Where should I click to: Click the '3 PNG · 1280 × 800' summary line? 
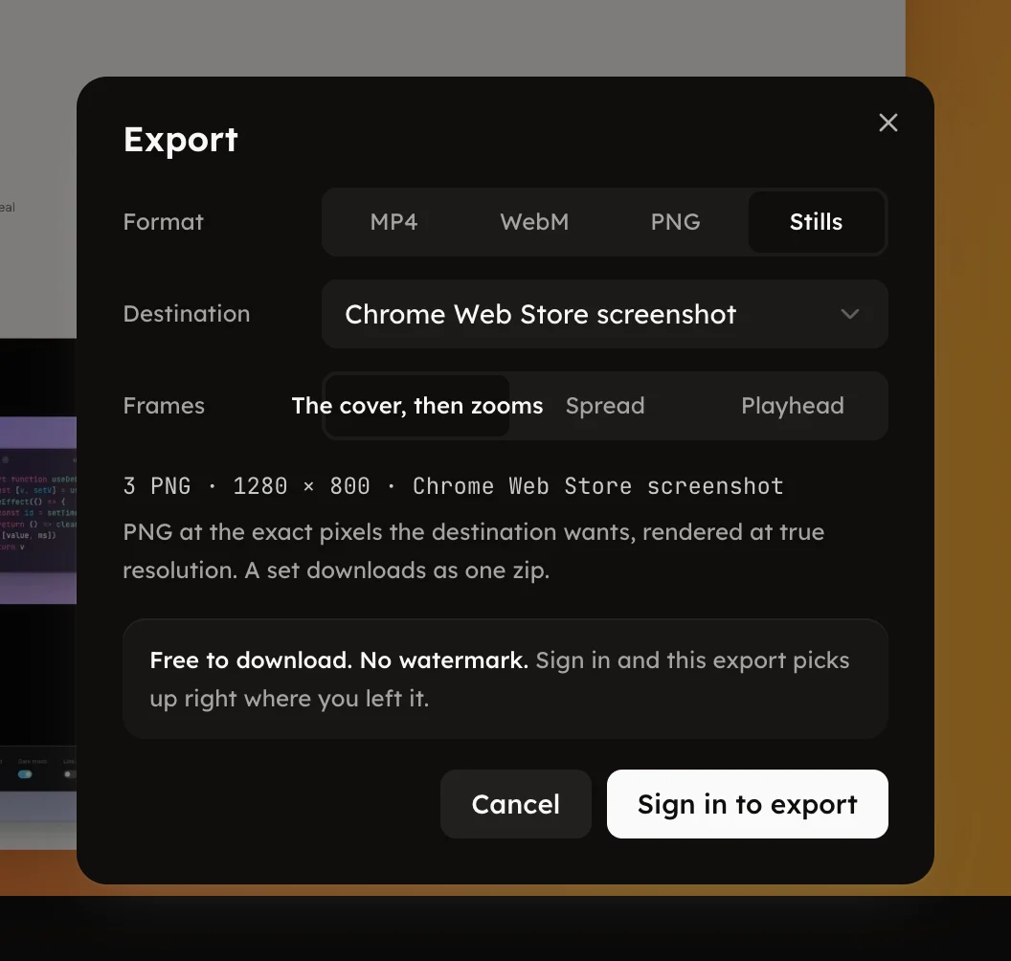453,486
